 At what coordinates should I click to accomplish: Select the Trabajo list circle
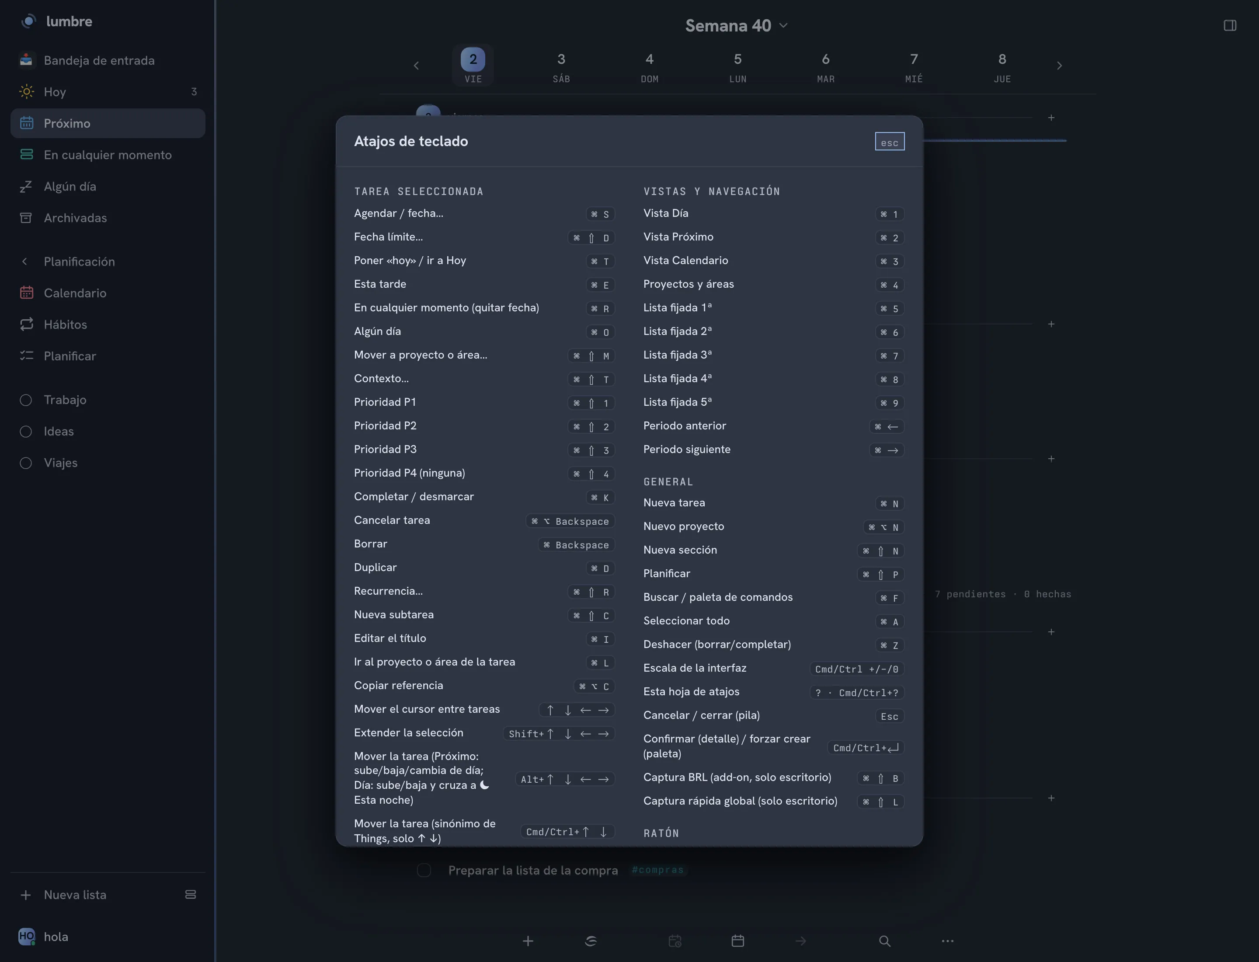point(26,400)
